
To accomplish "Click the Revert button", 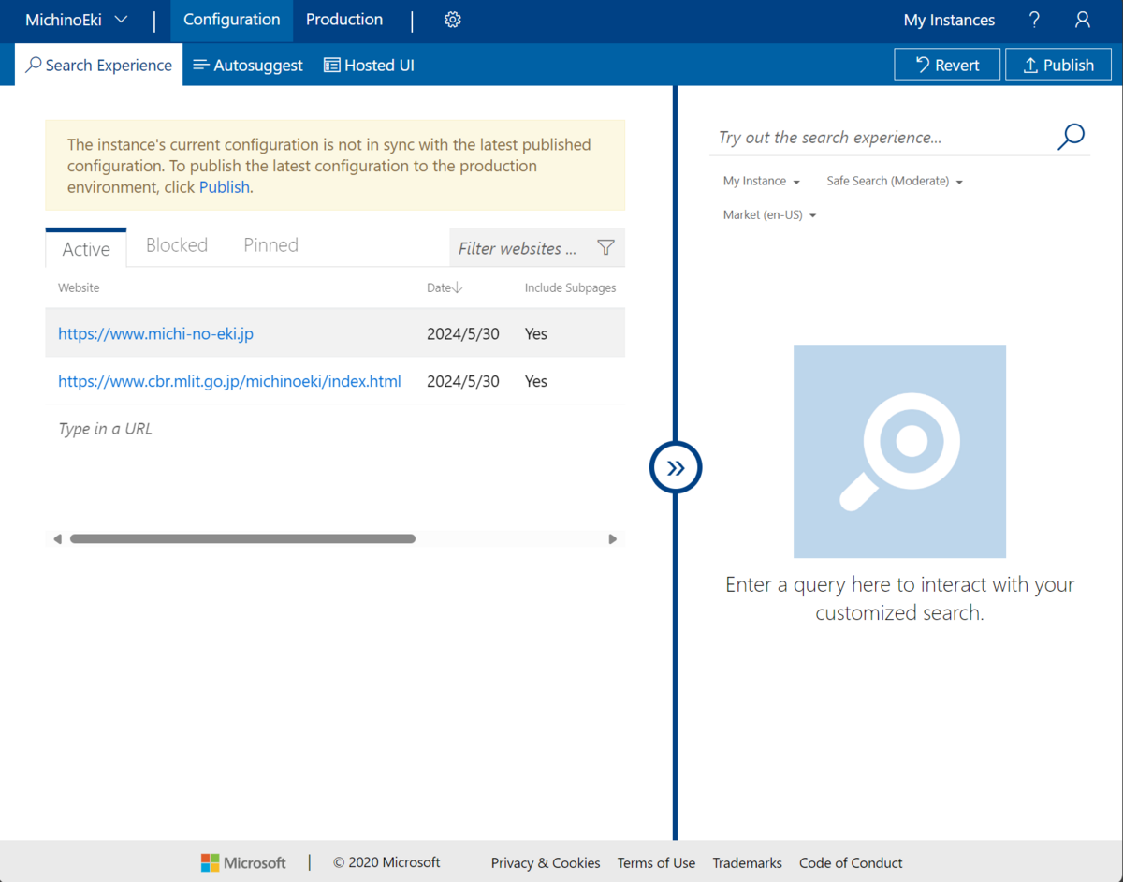I will (947, 65).
